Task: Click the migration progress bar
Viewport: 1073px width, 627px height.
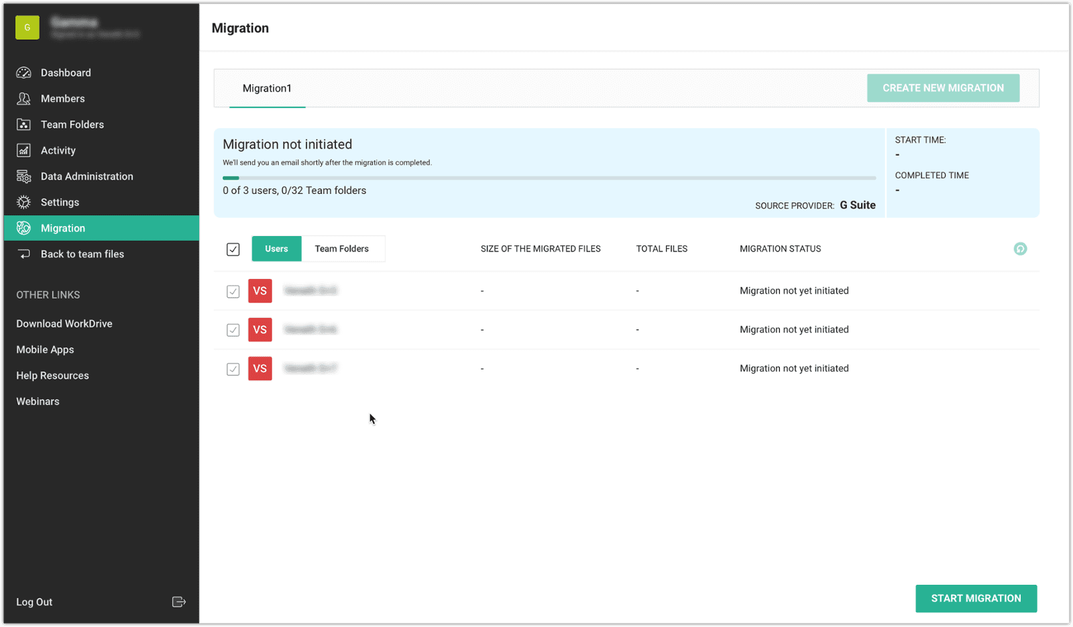Action: click(549, 178)
